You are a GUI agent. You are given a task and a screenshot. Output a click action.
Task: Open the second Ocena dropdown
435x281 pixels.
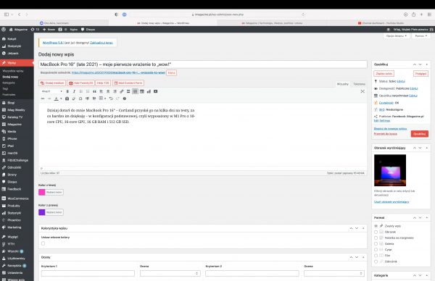point(334,274)
